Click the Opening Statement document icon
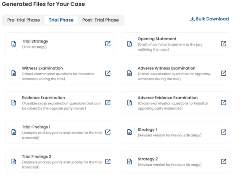 coord(129,44)
